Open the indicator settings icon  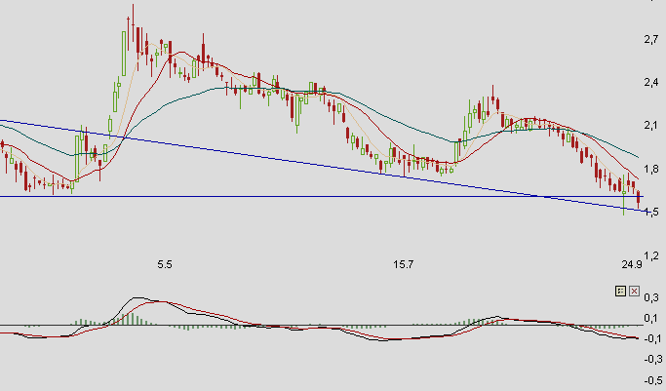[620, 291]
